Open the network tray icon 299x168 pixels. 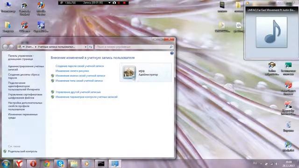tap(271, 164)
